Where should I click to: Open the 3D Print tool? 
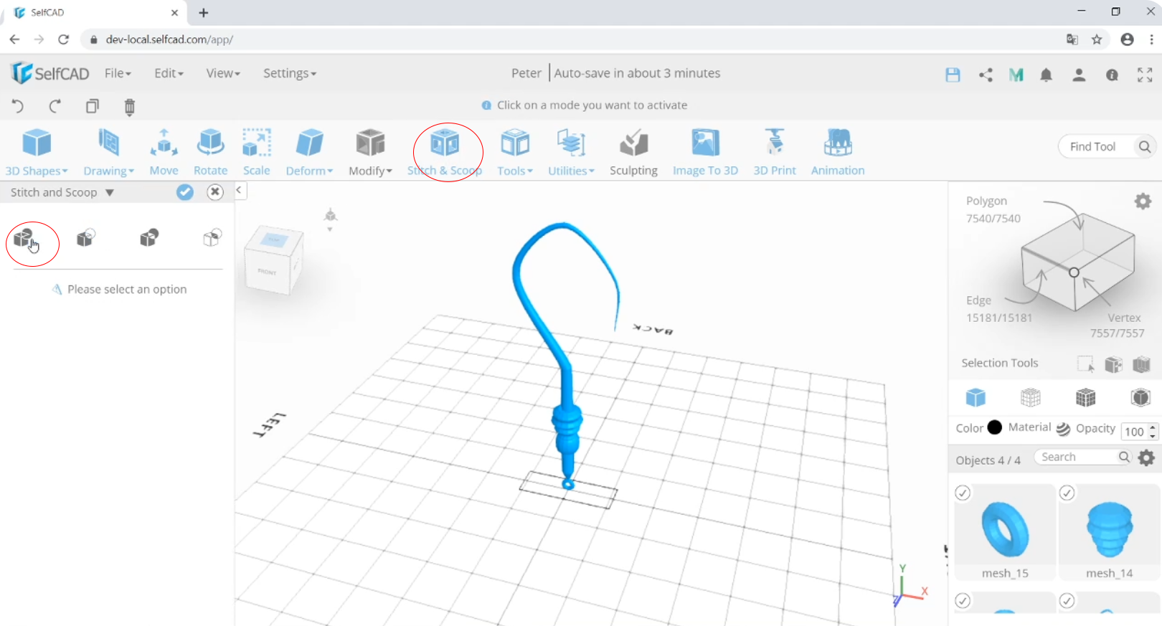[x=775, y=152]
